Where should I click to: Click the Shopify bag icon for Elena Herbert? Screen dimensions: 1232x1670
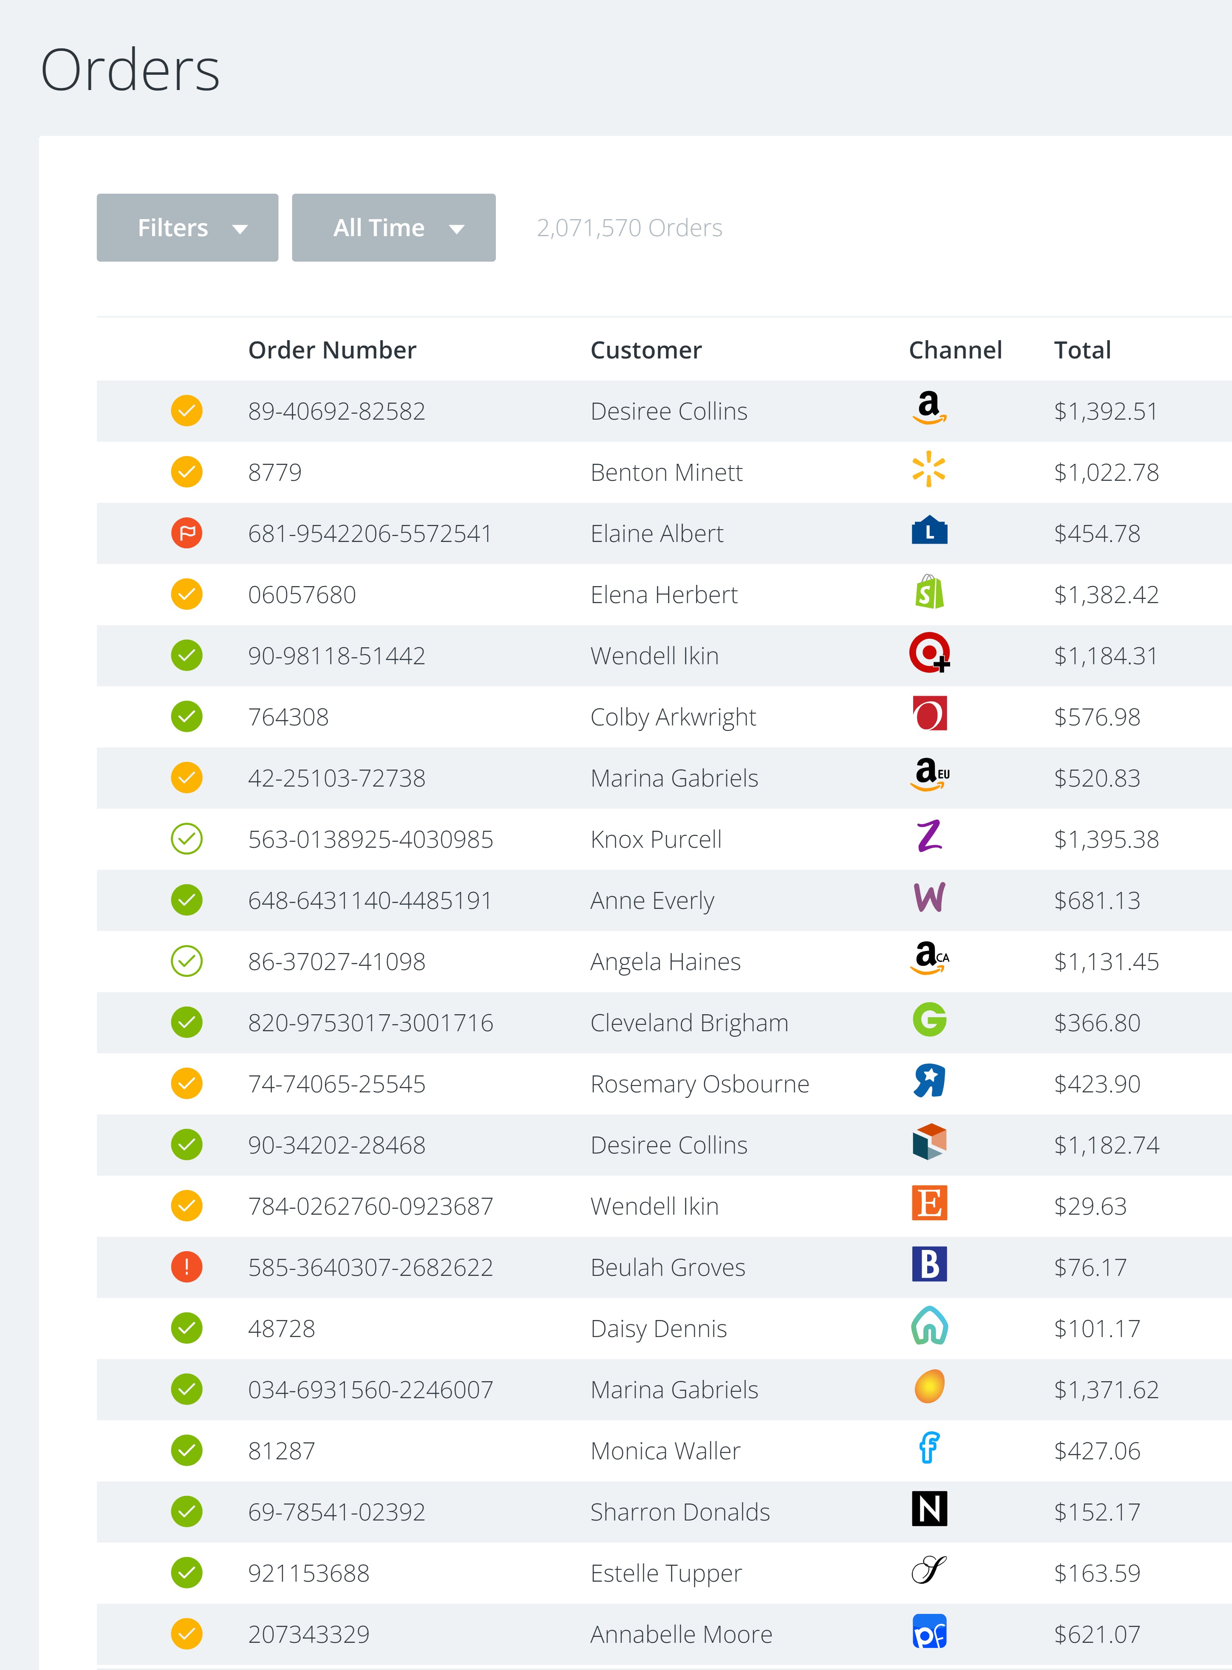929,592
